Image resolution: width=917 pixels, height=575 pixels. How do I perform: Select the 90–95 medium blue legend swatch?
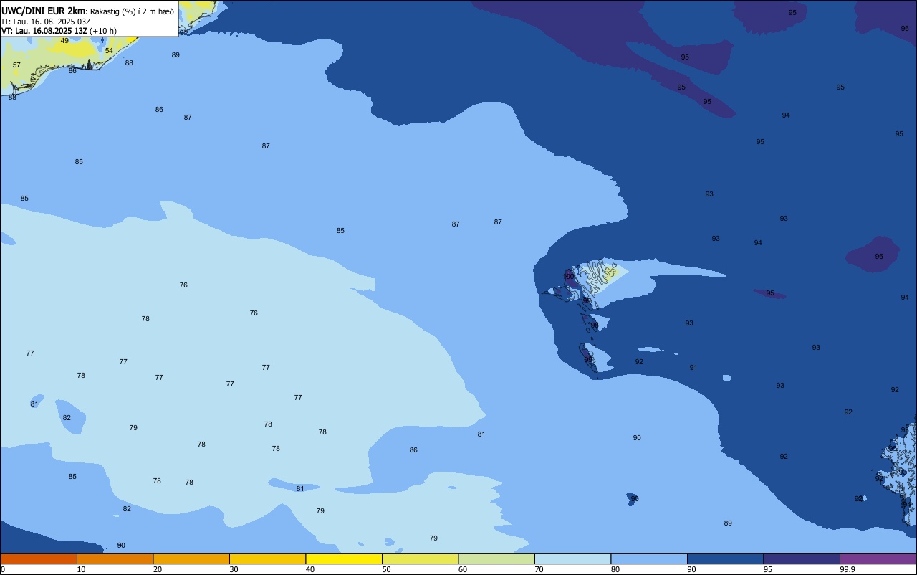point(725,559)
